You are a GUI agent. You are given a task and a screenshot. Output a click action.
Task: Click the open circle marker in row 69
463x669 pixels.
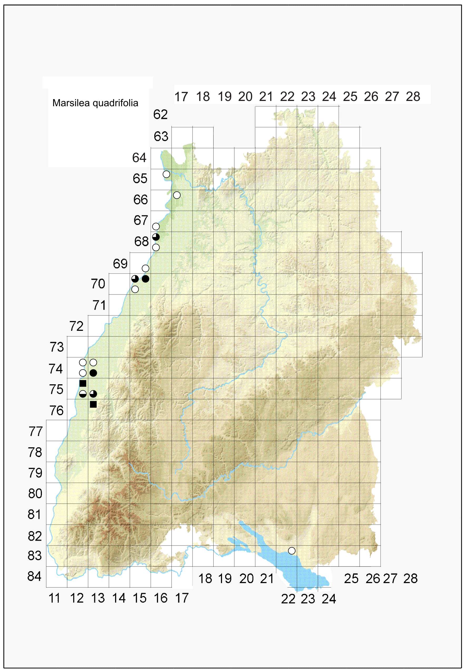tap(145, 268)
